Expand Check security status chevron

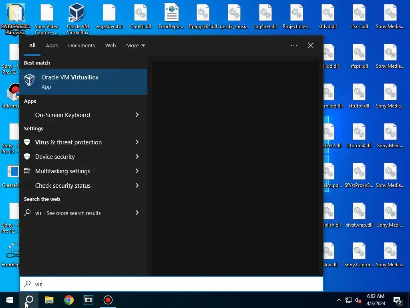click(137, 185)
